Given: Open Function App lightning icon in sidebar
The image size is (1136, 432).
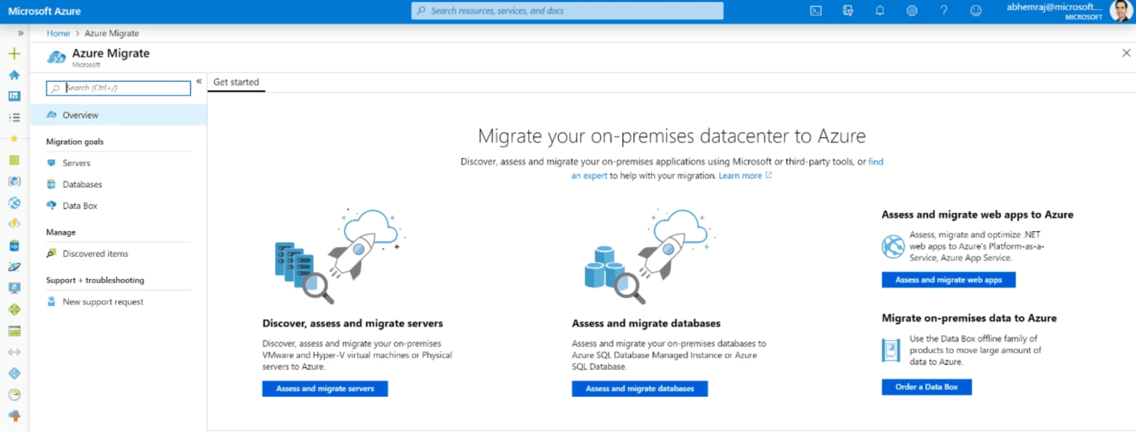Looking at the screenshot, I should pos(14,224).
